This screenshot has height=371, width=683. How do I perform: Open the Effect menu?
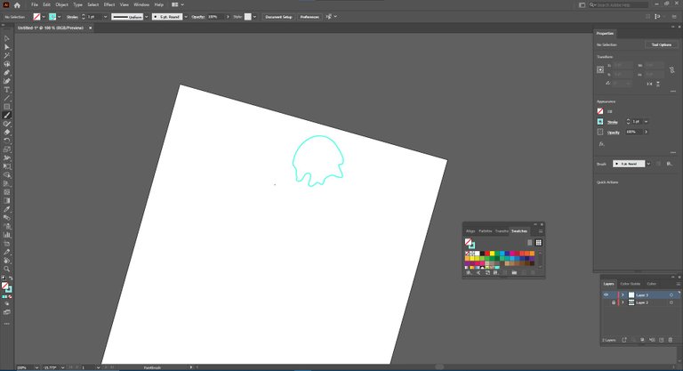pos(109,4)
